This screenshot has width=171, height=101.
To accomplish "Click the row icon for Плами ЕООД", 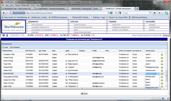I will tap(162, 58).
